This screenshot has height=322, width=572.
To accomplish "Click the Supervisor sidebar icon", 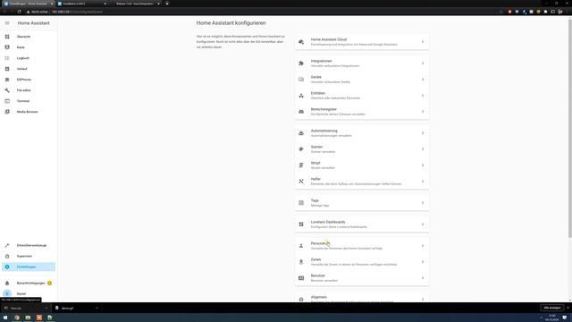I will click(7, 257).
